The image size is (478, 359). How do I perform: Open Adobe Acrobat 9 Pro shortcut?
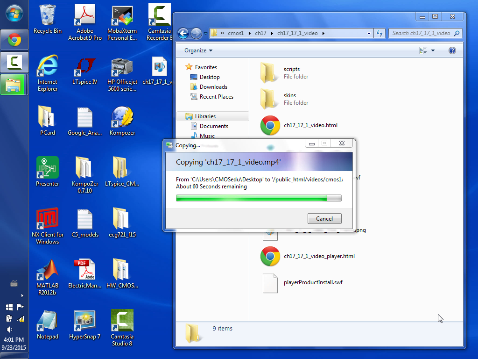85,23
